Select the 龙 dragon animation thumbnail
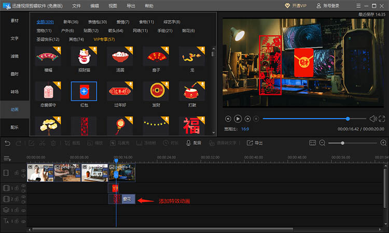Image resolution: width=389 pixels, height=233 pixels. 192,56
